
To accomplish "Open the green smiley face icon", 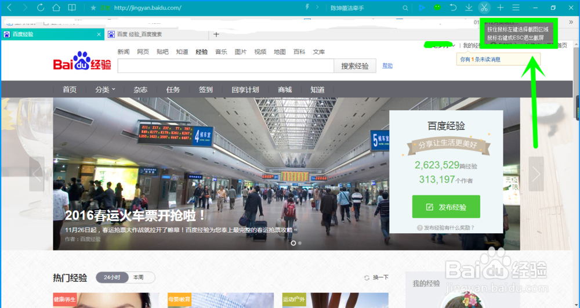I will pyautogui.click(x=437, y=8).
